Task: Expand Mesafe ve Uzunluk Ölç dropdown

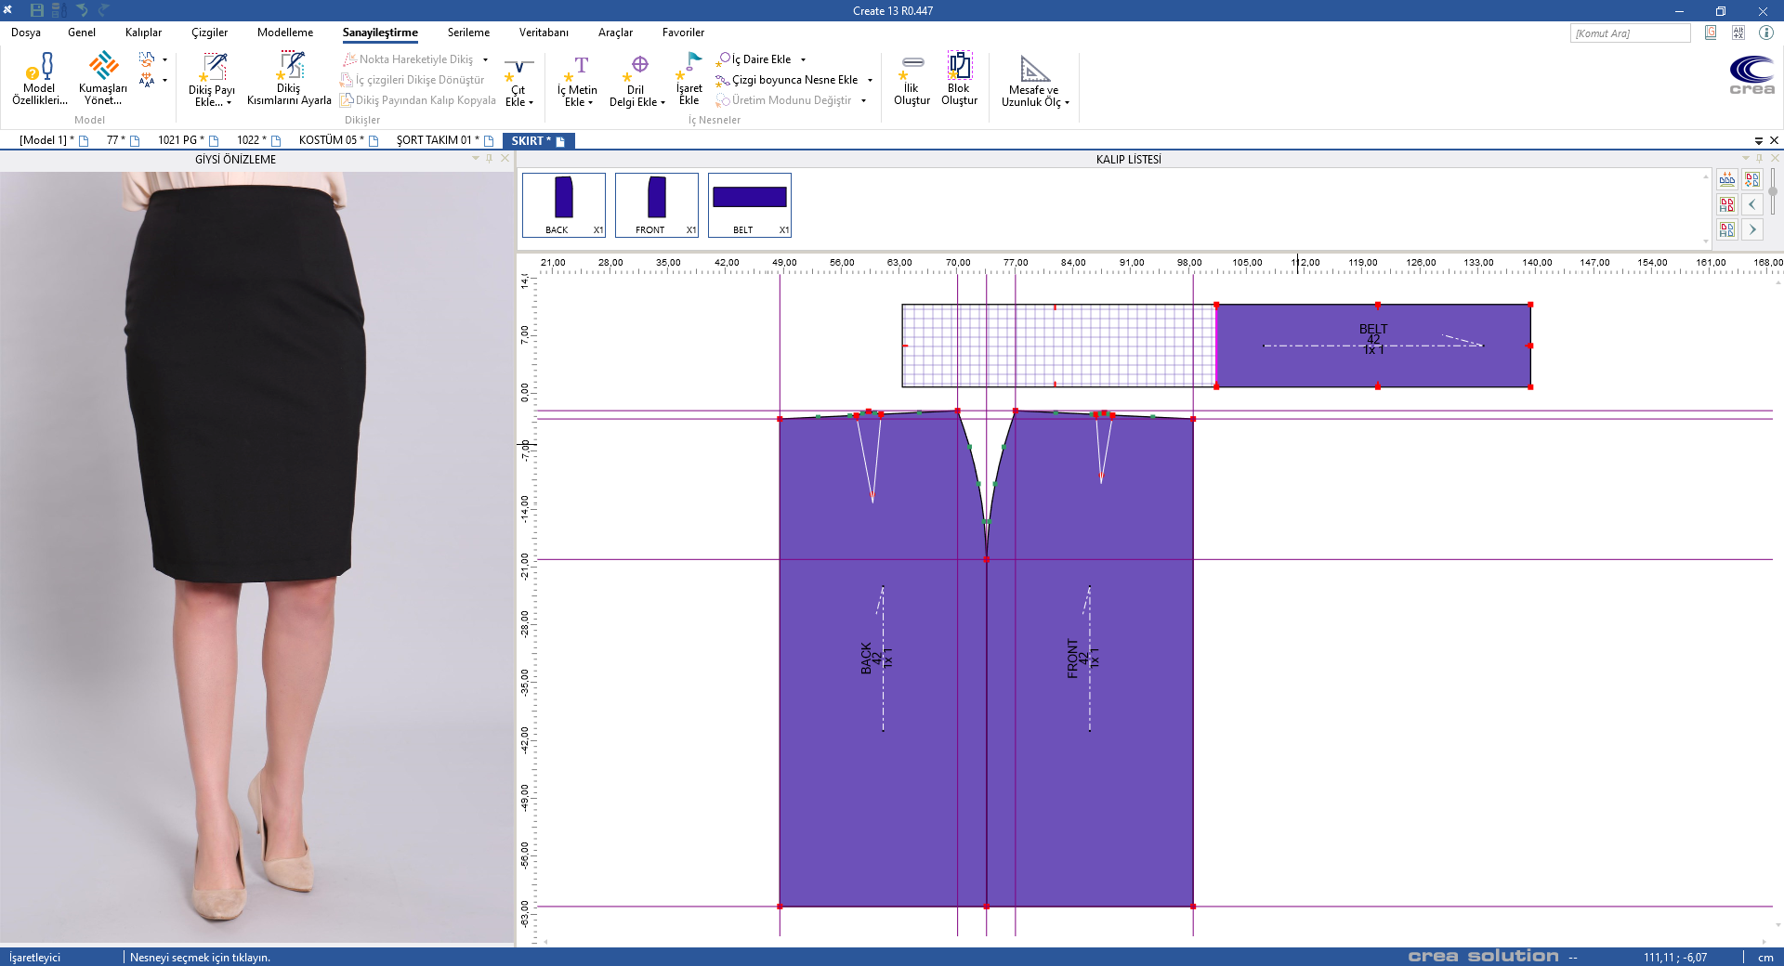Action: 1067,103
